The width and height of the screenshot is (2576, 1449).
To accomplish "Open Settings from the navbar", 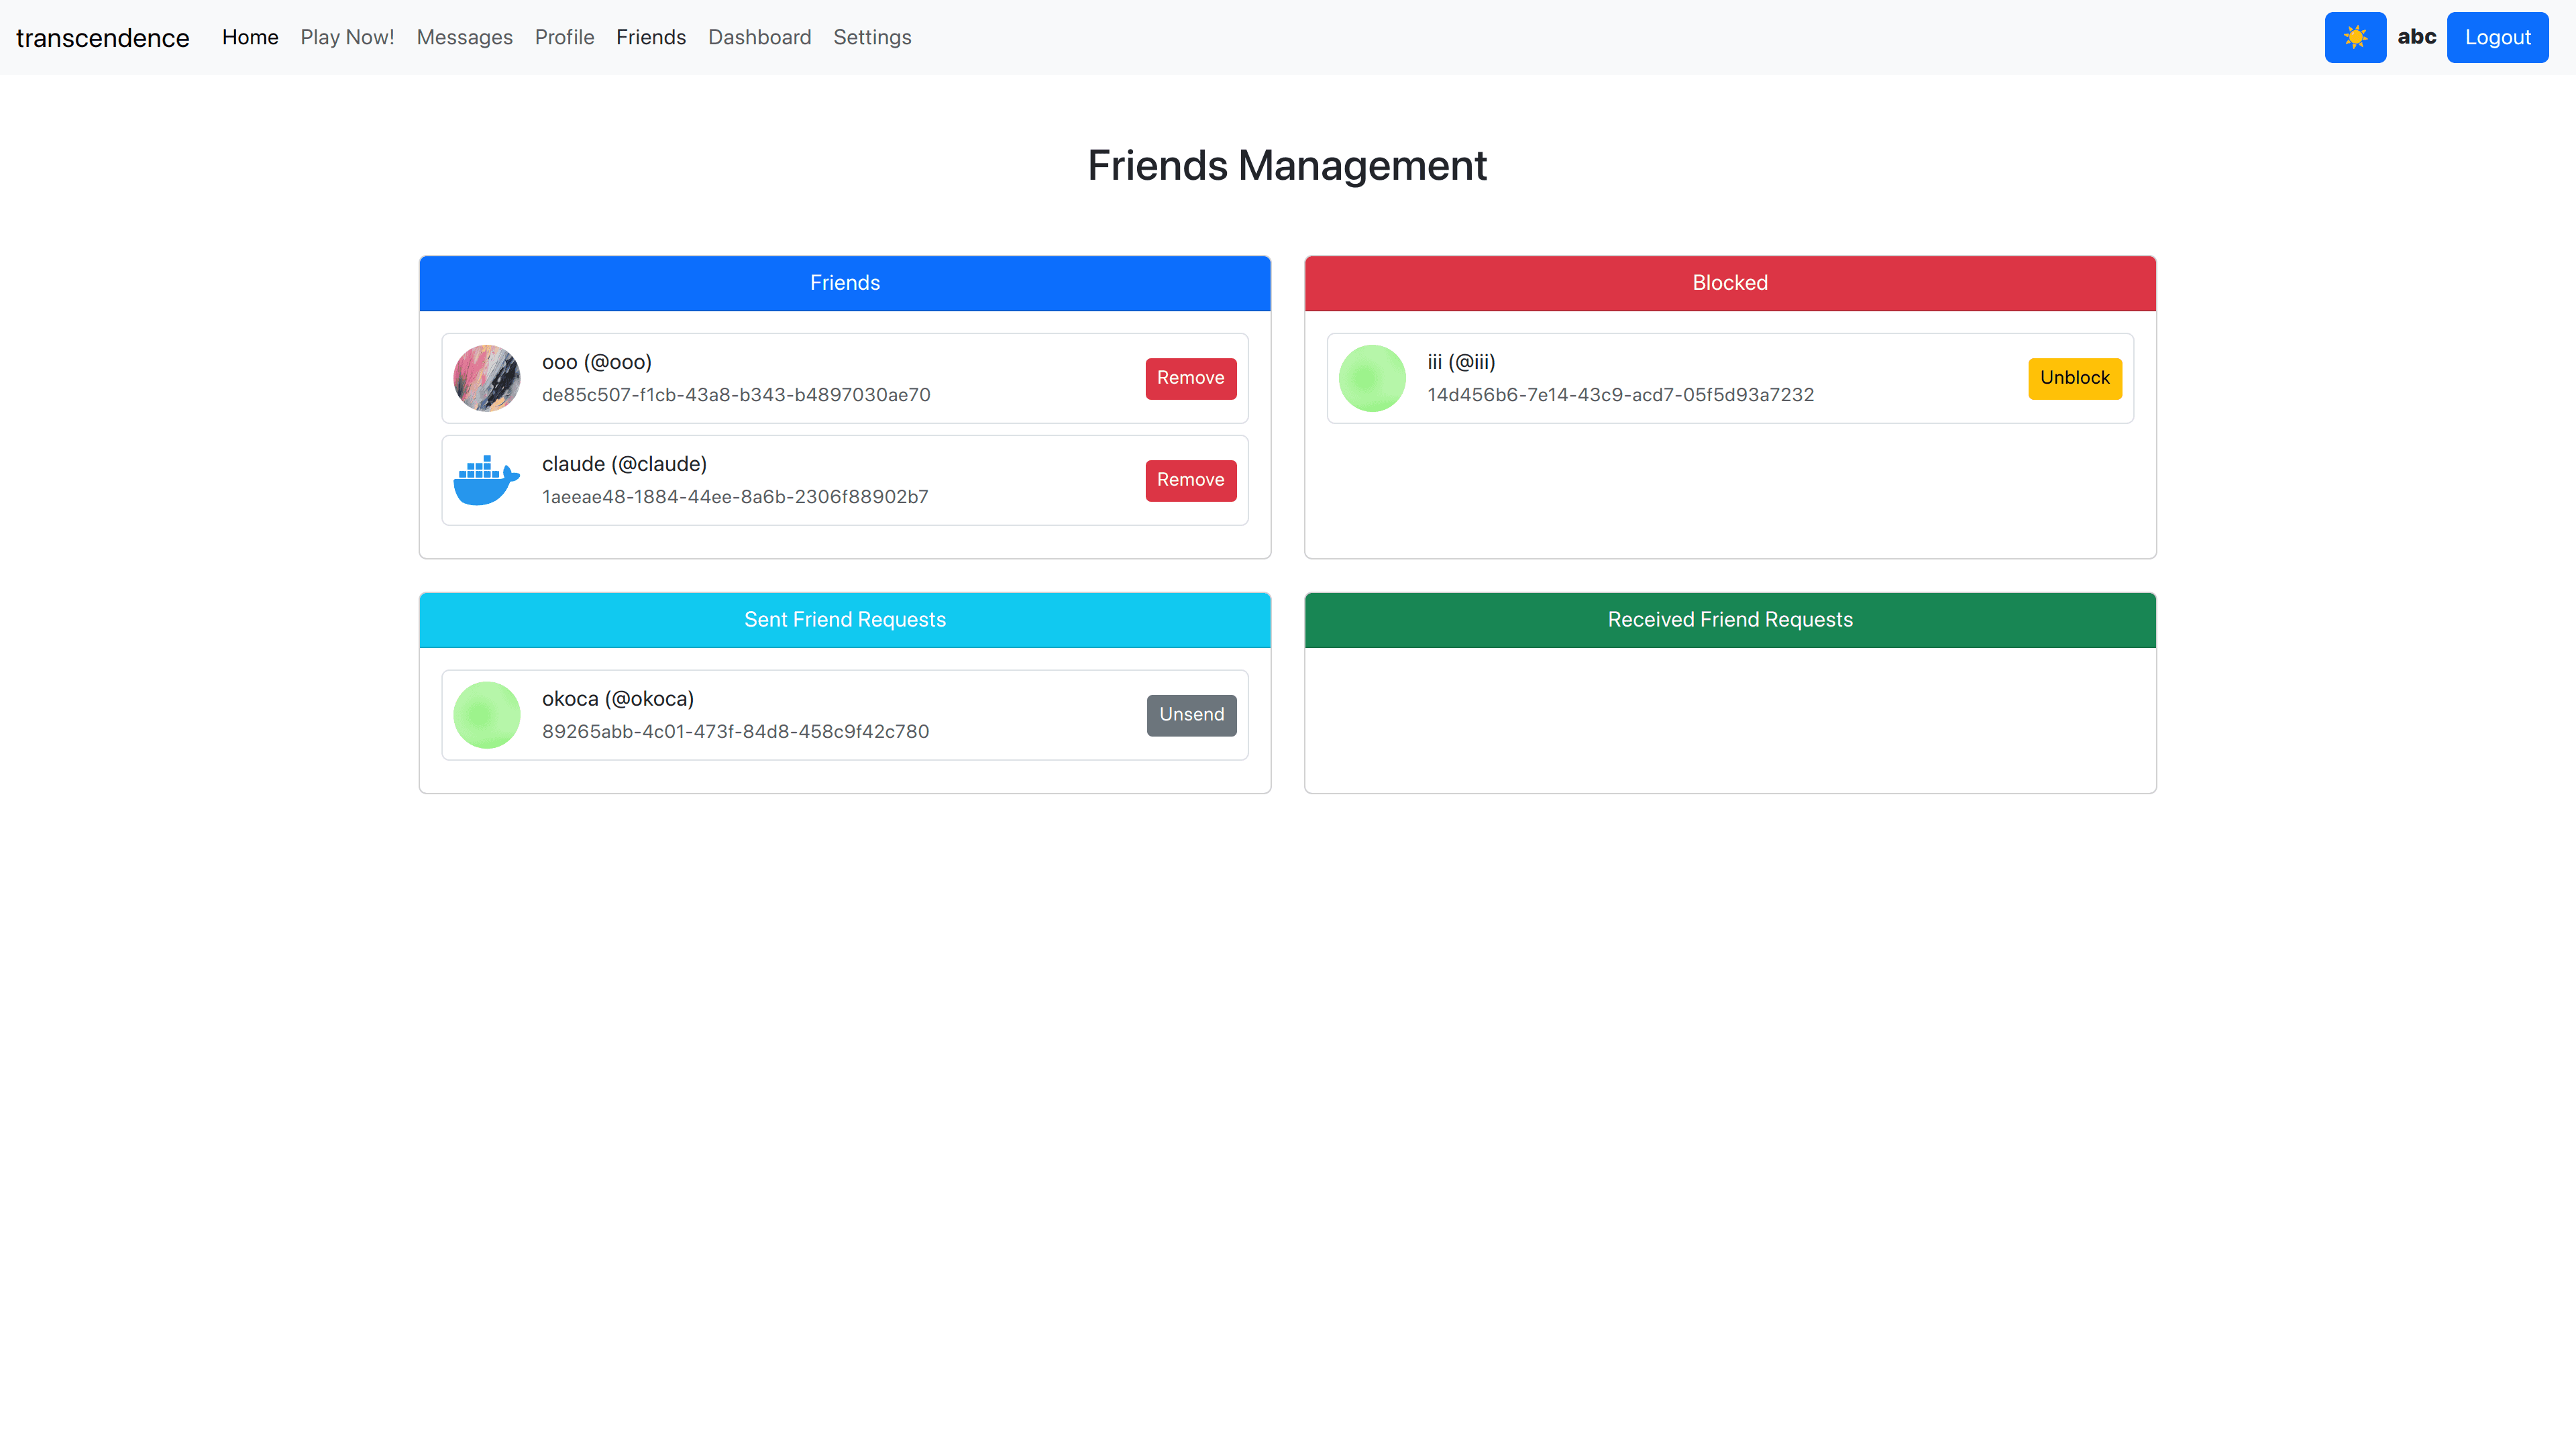I will click(x=872, y=37).
